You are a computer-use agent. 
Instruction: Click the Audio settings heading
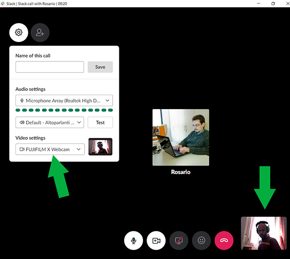[x=30, y=89]
